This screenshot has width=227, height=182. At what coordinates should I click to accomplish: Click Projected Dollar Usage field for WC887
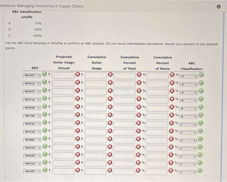pyautogui.click(x=63, y=140)
